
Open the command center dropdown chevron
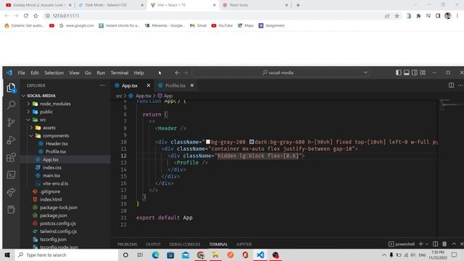click(365, 72)
